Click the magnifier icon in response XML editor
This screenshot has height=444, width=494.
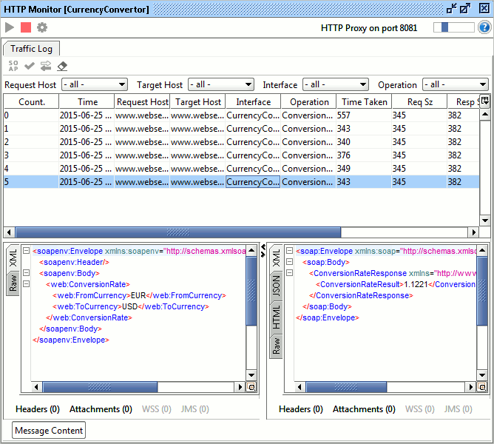(481, 387)
